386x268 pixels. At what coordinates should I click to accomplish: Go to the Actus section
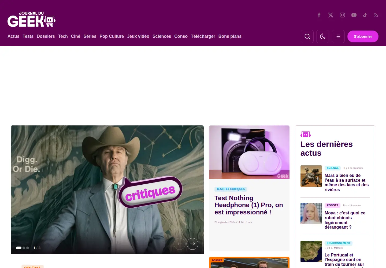[x=13, y=36]
